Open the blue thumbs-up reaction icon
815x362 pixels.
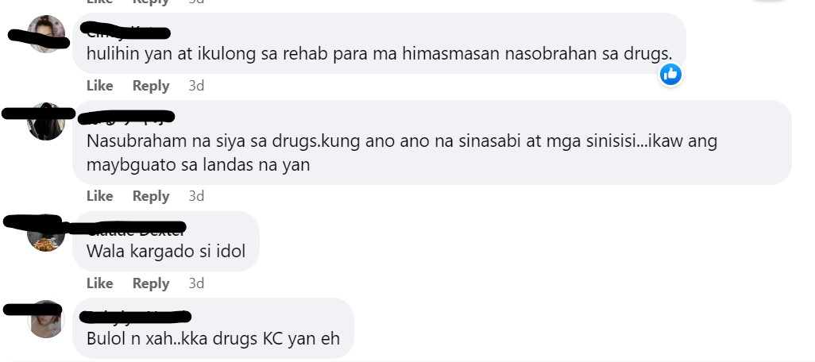(670, 75)
